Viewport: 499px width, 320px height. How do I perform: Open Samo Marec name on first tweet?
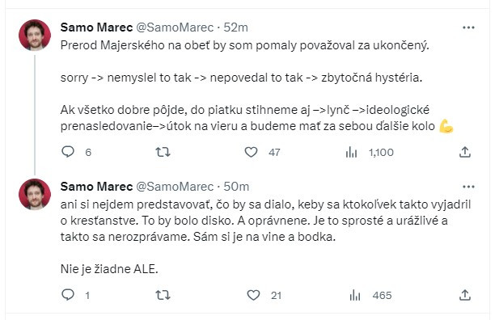pos(96,27)
